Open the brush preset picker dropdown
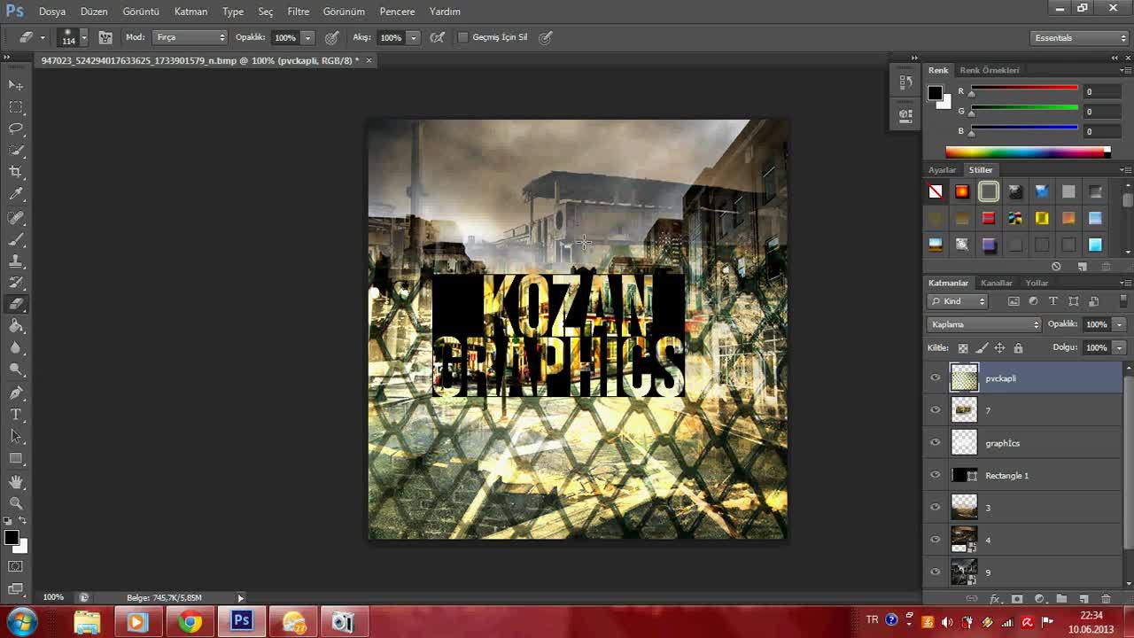The height and width of the screenshot is (638, 1134). (x=84, y=37)
